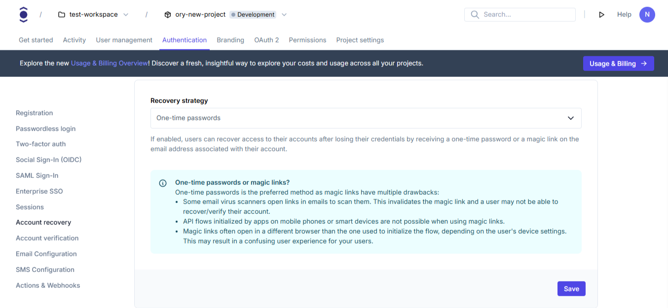Click the Ory logo home icon
The width and height of the screenshot is (668, 308).
click(23, 15)
